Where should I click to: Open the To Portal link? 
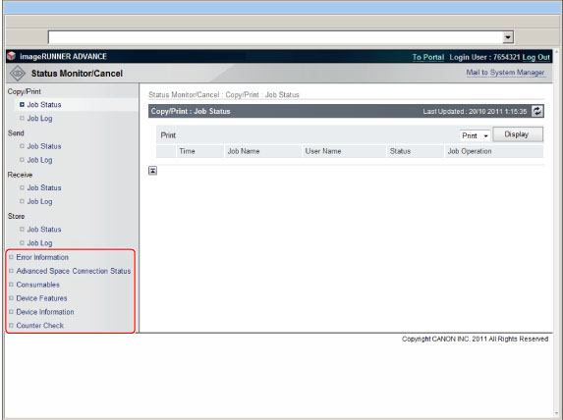(x=428, y=57)
